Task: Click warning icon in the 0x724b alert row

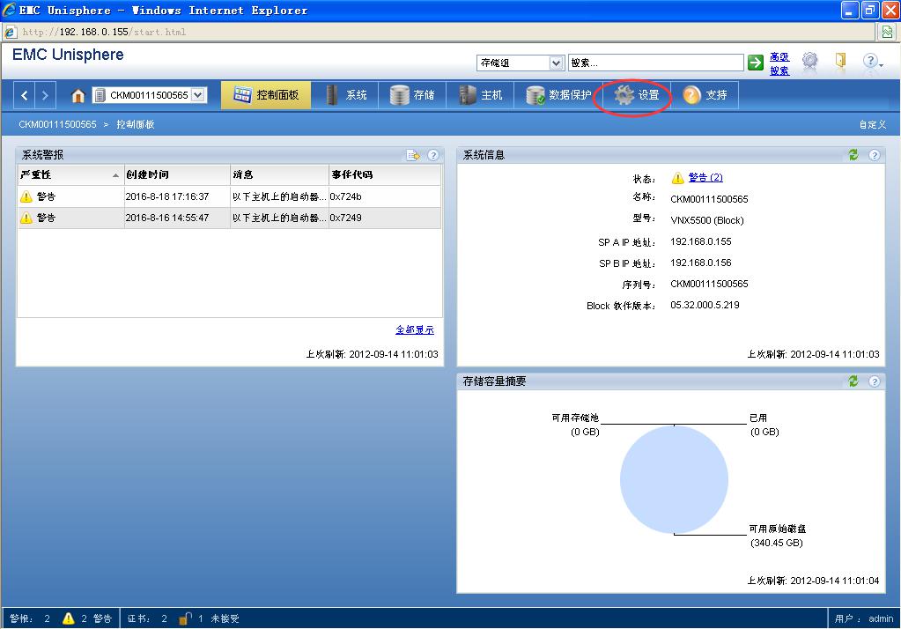Action: (26, 196)
